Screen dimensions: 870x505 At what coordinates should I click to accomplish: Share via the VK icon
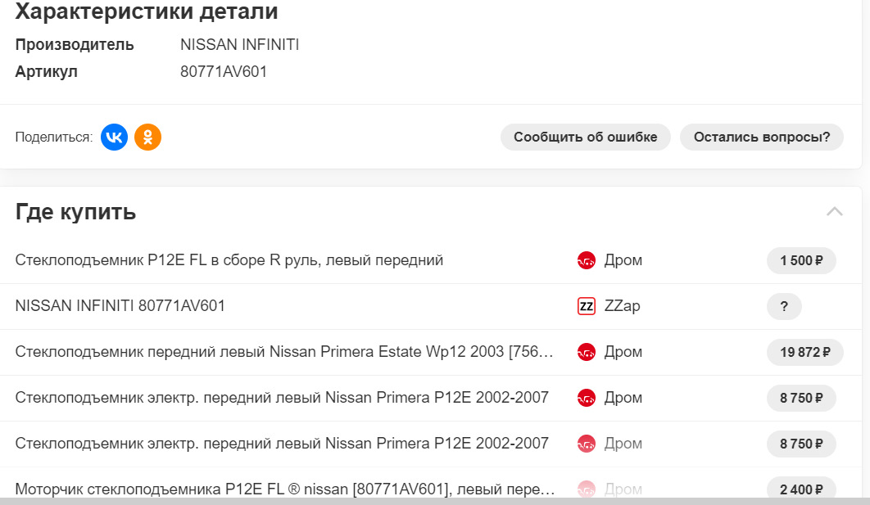coord(114,138)
